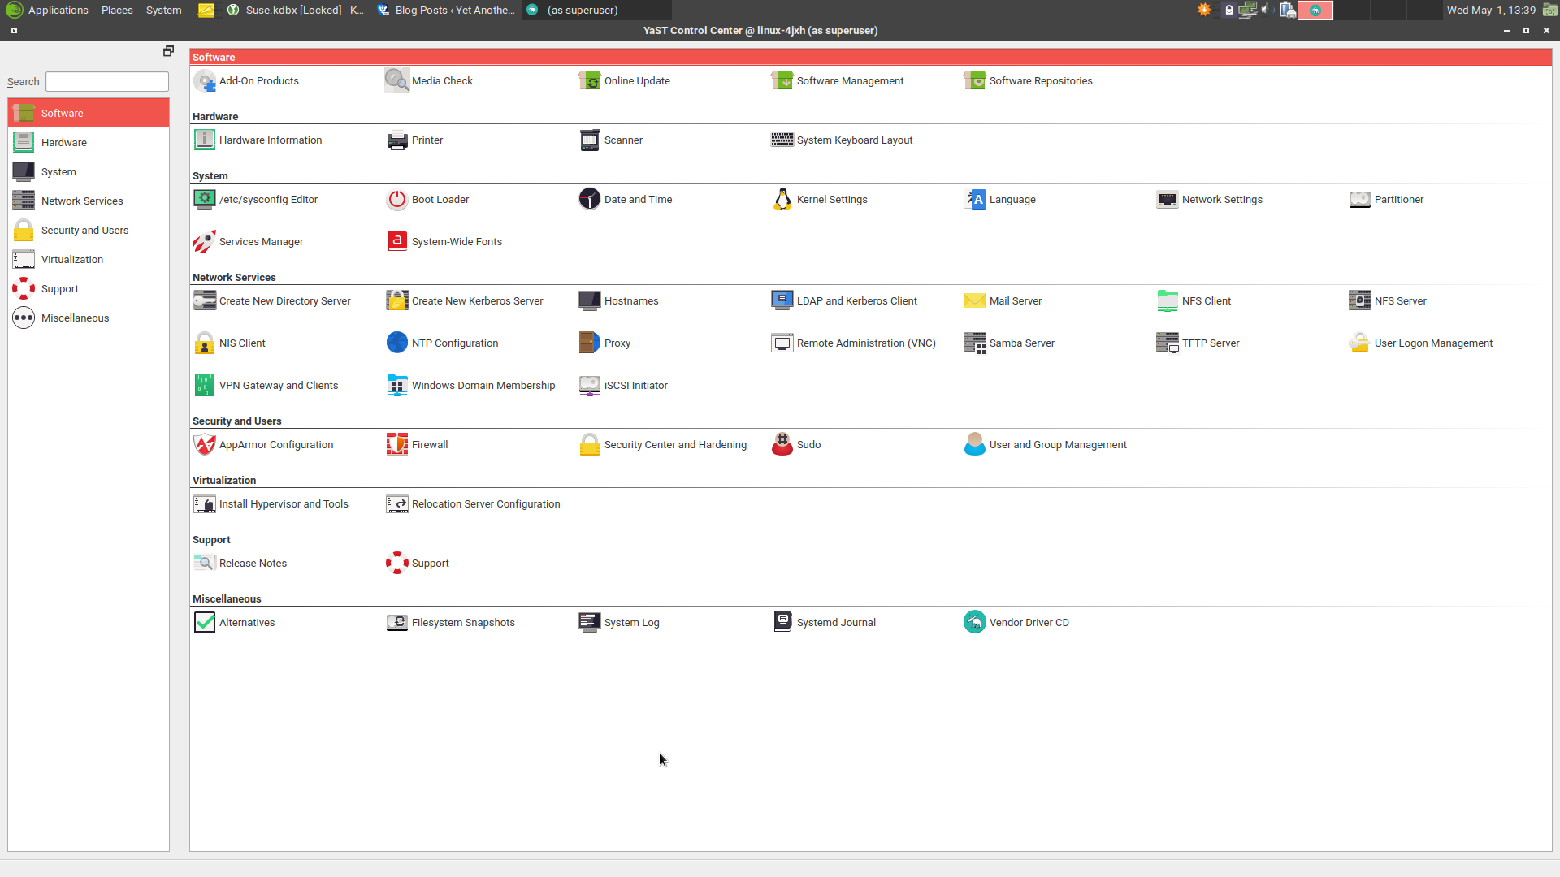1560x877 pixels.
Task: Open Filesystem Snapshots module
Action: click(x=462, y=622)
